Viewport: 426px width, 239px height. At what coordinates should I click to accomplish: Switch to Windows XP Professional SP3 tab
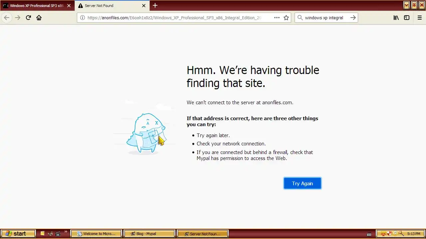click(x=37, y=6)
